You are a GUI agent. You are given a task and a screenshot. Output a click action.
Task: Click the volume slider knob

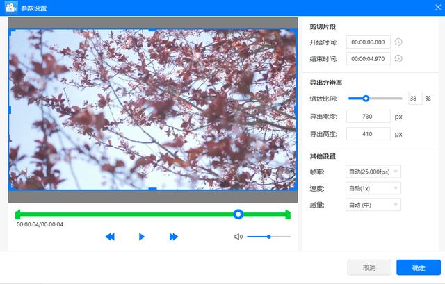click(268, 237)
